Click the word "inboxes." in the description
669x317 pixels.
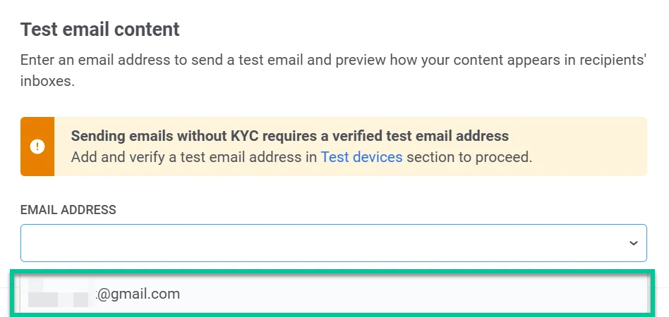tap(47, 81)
